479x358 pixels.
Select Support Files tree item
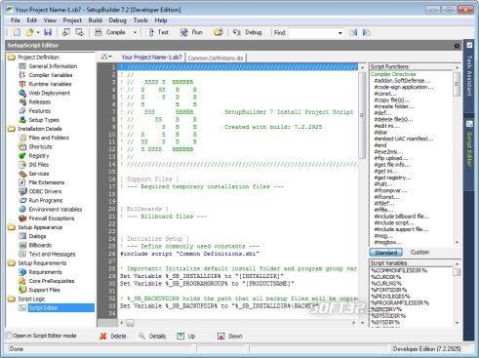point(44,290)
